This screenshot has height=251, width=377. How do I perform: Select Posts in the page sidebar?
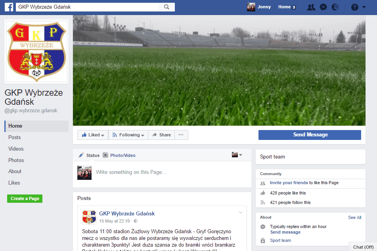tap(14, 138)
